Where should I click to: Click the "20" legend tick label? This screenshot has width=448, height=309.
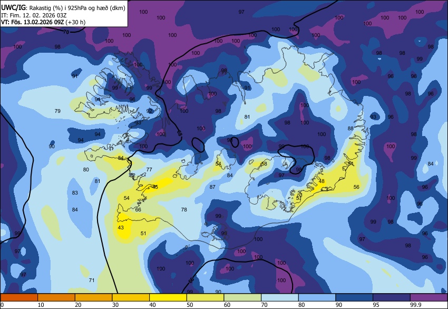[78, 305]
